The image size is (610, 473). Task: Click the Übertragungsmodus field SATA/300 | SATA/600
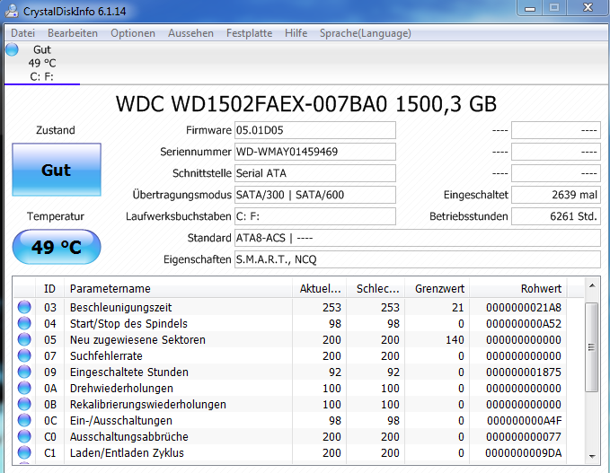click(315, 195)
